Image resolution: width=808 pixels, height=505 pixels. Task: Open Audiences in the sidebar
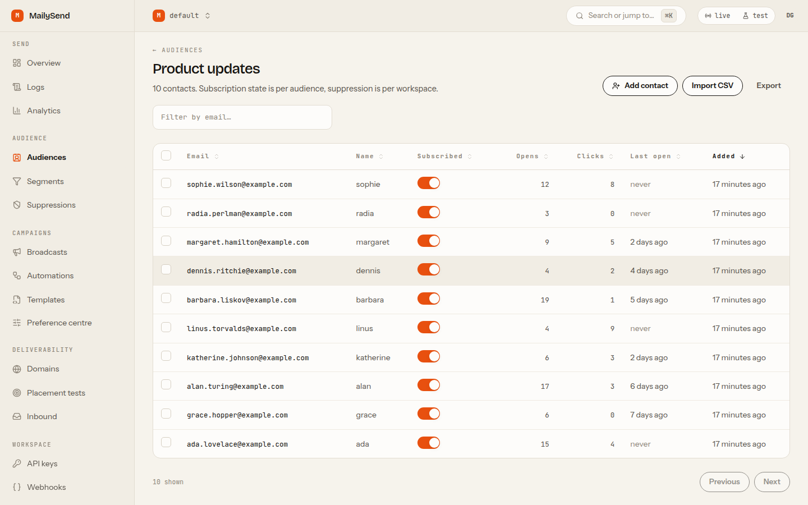67,158
